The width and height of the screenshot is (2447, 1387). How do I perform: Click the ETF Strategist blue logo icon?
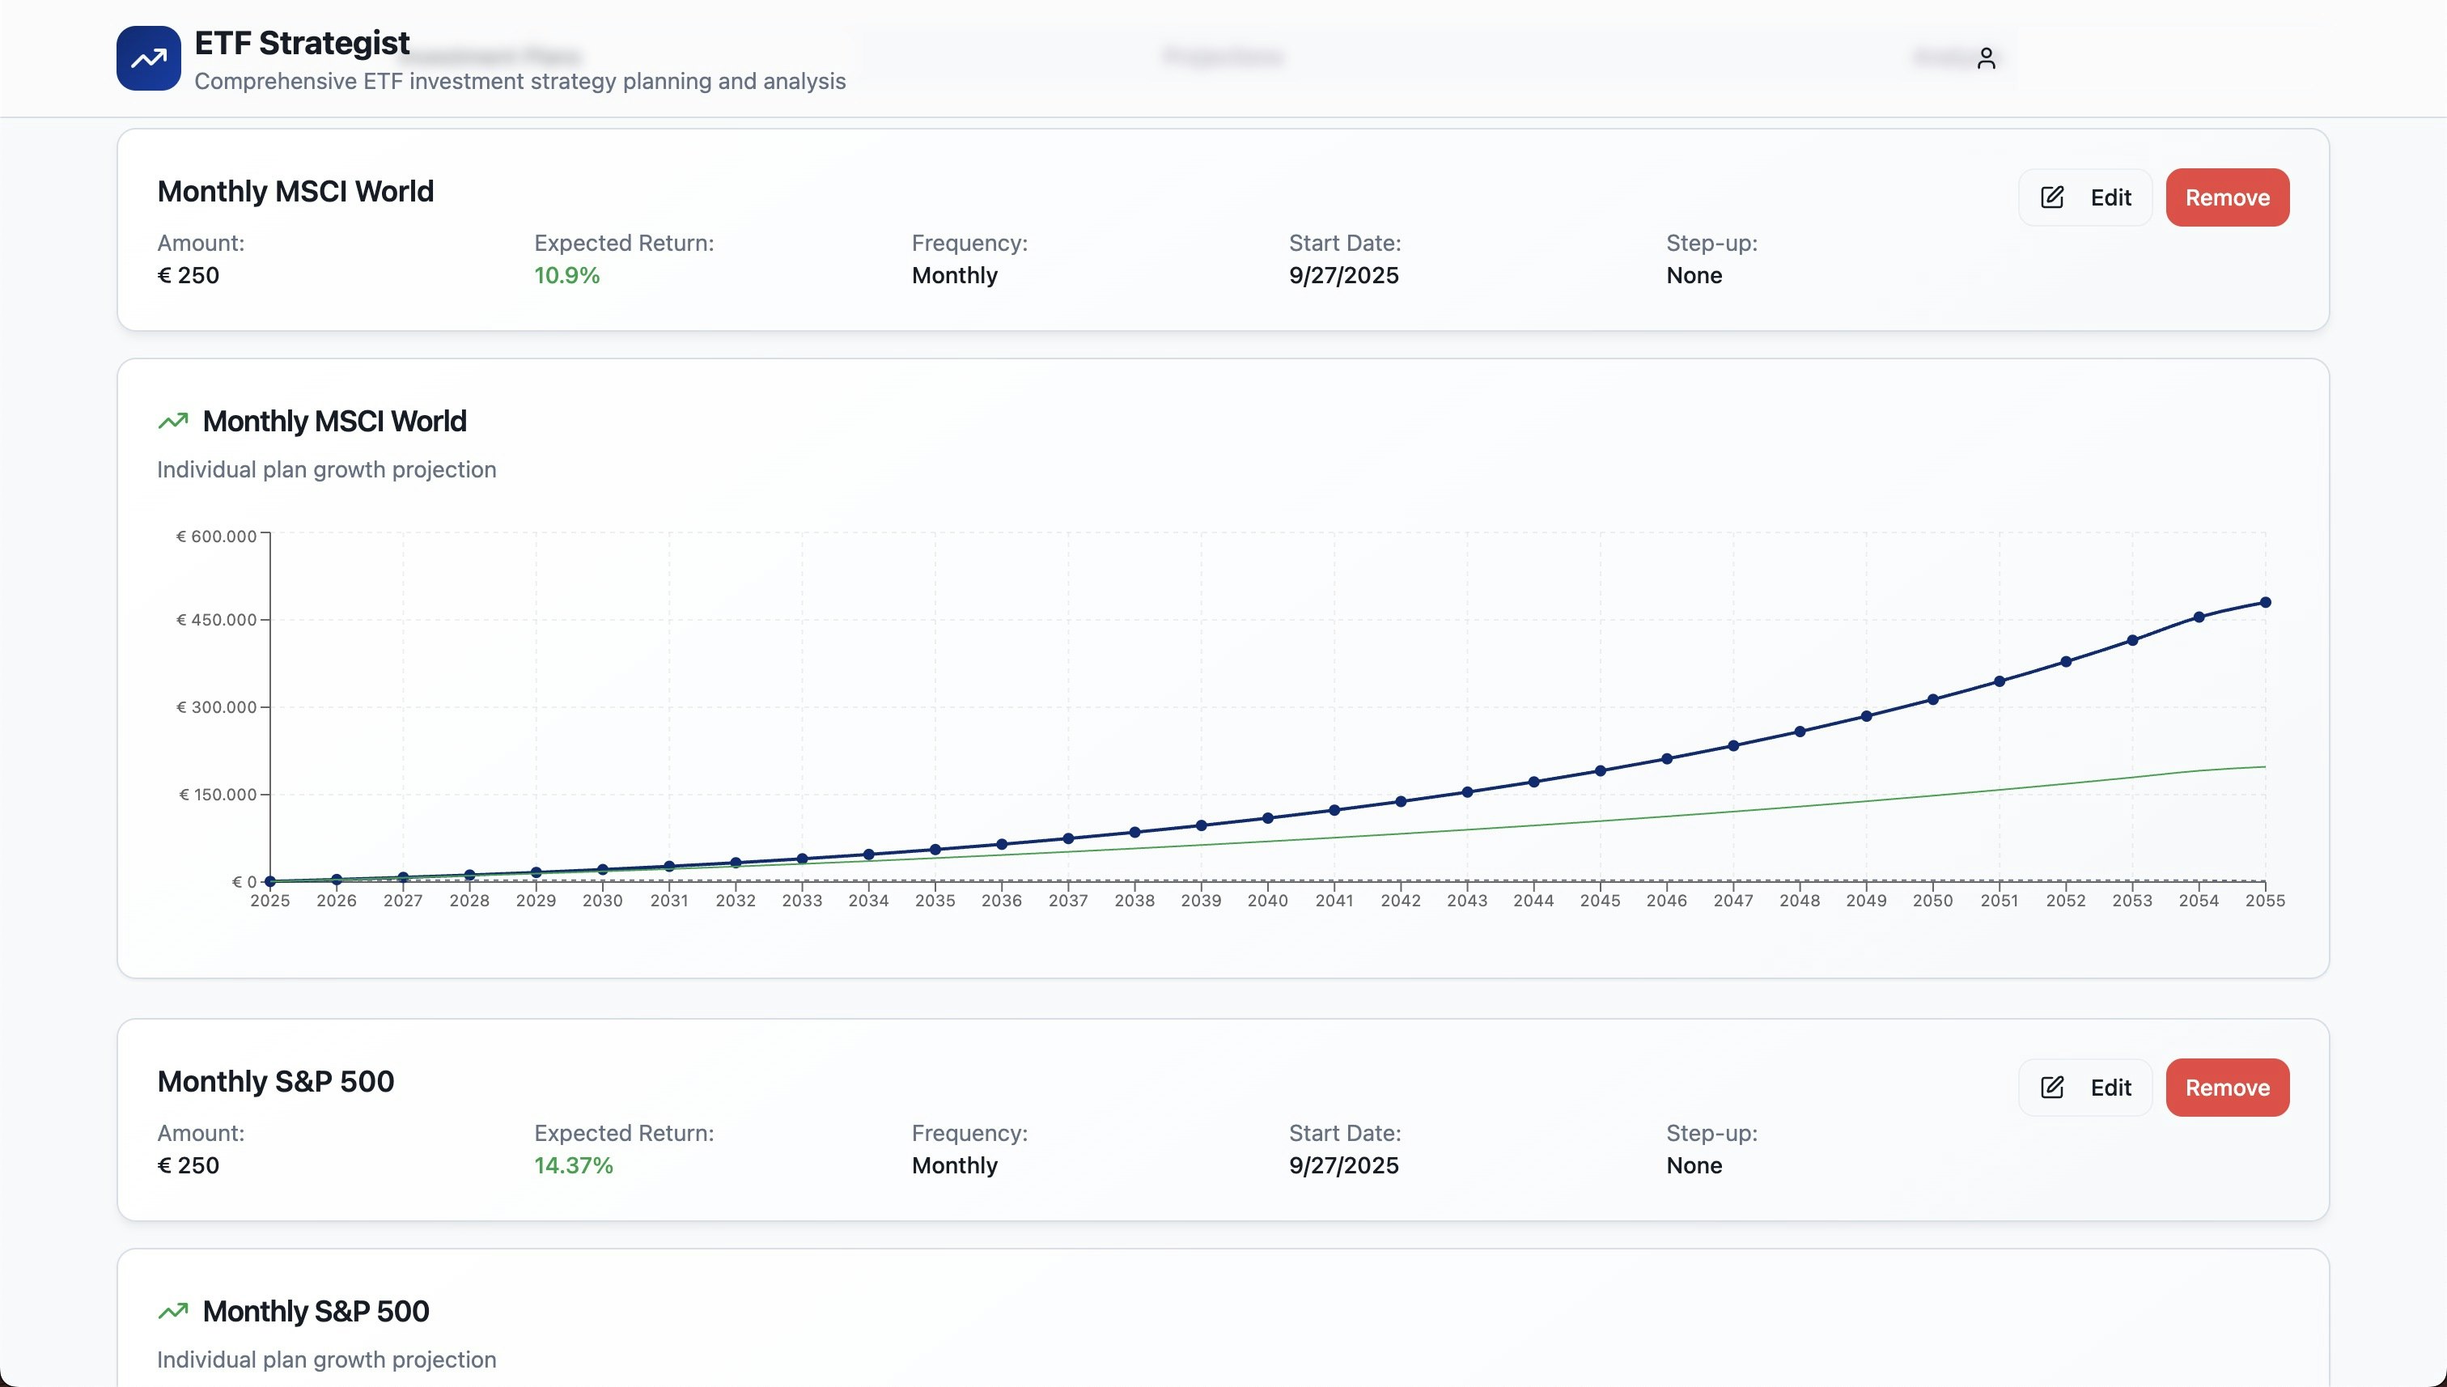click(149, 58)
